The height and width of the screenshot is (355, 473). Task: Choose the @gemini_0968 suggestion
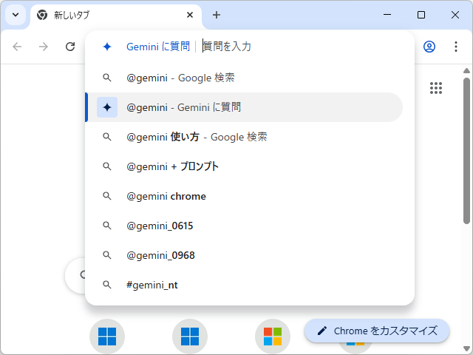[x=245, y=255]
